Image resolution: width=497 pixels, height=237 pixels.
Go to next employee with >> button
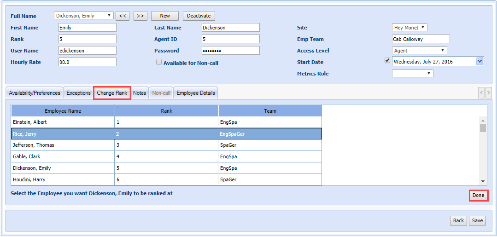click(140, 16)
